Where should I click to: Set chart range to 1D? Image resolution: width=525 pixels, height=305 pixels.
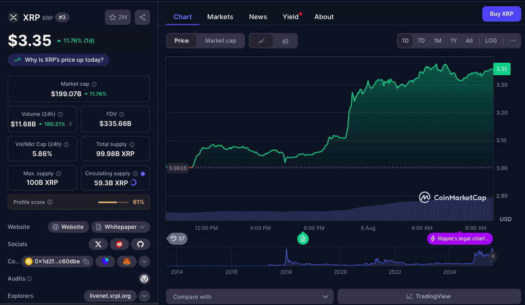(x=405, y=41)
